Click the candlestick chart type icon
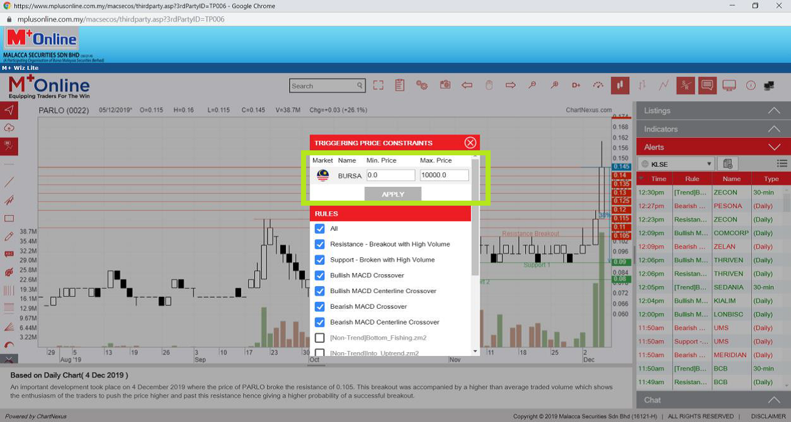 pos(620,85)
